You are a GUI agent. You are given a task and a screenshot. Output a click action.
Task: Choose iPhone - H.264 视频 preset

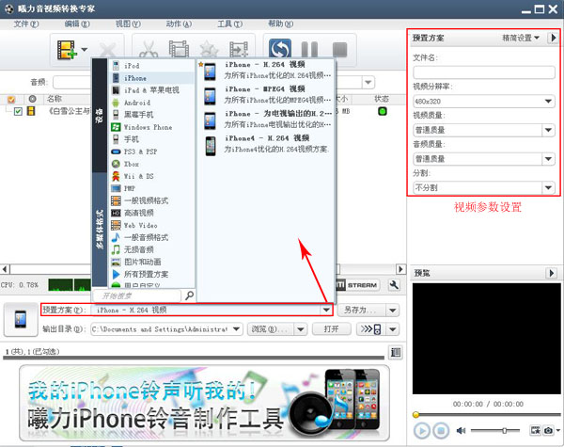pos(266,71)
